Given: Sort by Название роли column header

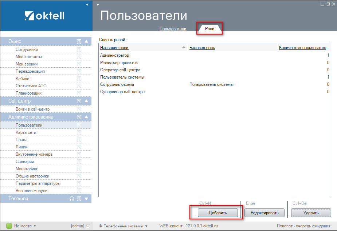Looking at the screenshot, I should 114,48.
